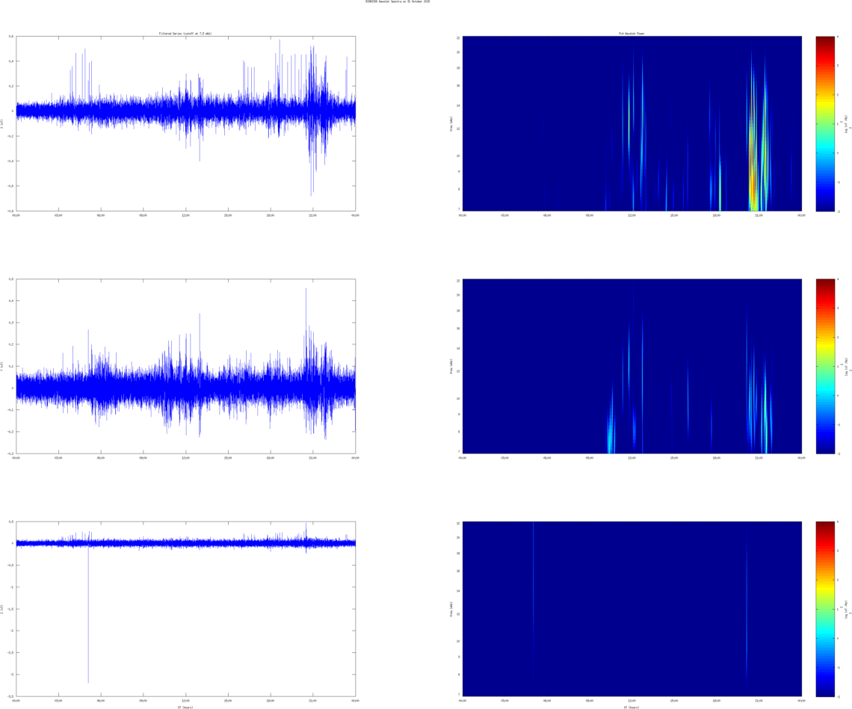
Task: Click the X component wavelet power spectrogram
Action: (632, 123)
